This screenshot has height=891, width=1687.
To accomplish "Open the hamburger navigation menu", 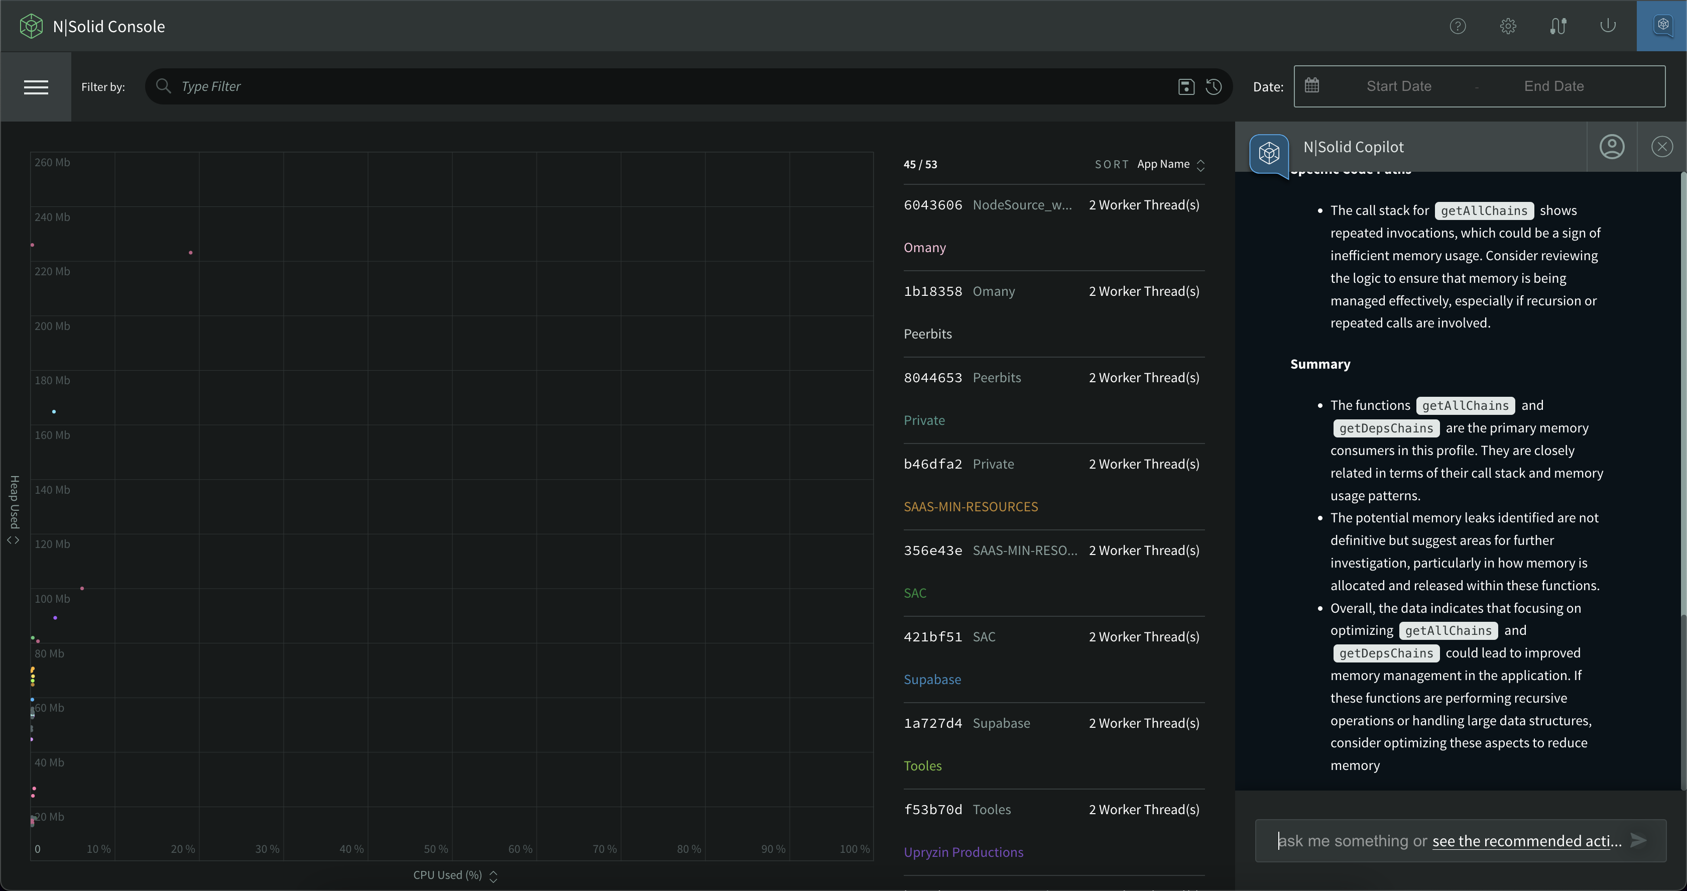I will [x=36, y=86].
